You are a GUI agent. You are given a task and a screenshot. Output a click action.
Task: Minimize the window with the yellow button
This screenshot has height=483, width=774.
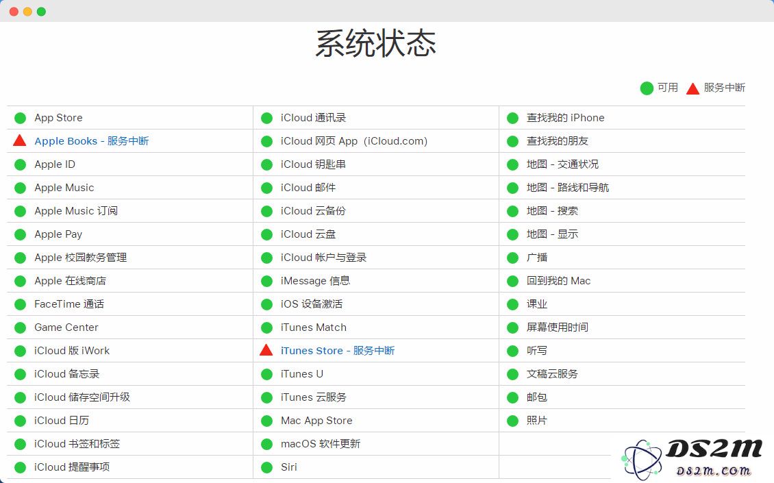point(27,12)
